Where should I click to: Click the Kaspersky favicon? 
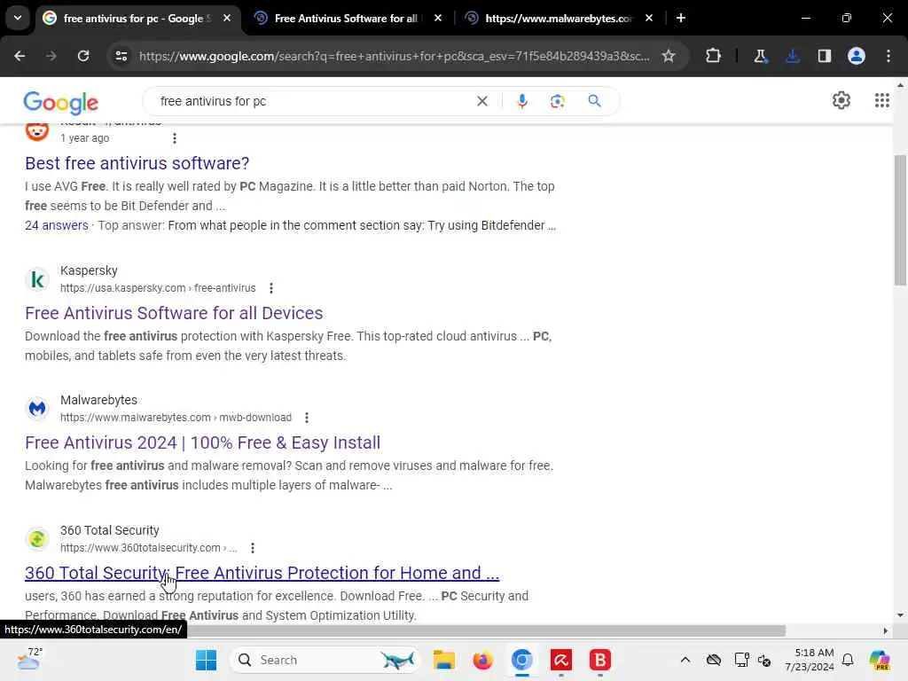pyautogui.click(x=37, y=279)
